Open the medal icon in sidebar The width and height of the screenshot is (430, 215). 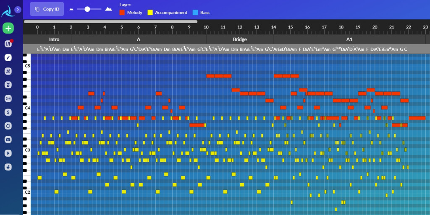pos(8,85)
